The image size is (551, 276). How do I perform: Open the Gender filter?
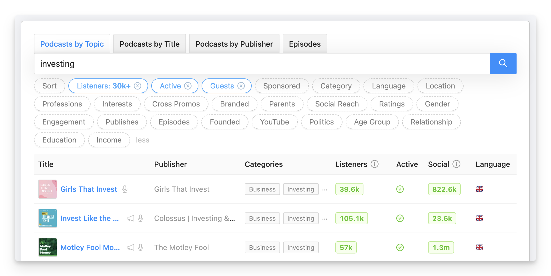pyautogui.click(x=437, y=104)
